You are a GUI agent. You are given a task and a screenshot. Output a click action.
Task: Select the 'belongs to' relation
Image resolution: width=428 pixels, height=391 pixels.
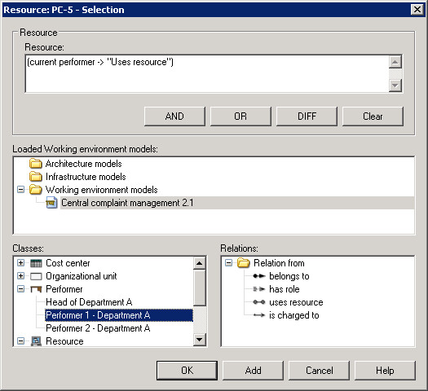289,276
